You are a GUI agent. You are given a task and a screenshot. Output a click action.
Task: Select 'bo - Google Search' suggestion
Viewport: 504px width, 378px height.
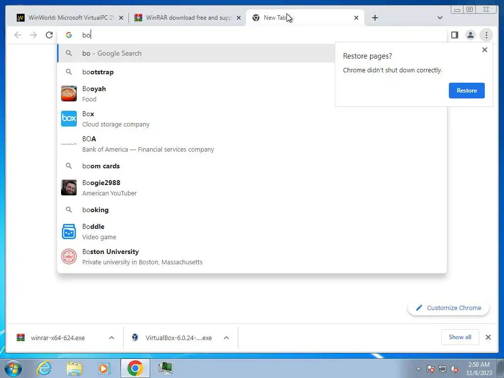tap(196, 53)
